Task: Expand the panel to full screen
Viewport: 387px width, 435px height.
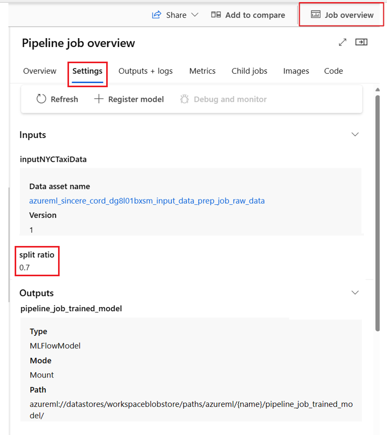Action: [343, 42]
